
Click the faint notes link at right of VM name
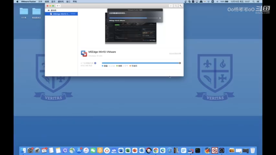[x=175, y=54]
